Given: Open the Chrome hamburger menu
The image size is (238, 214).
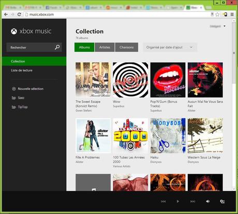Looking at the screenshot, I should click(x=232, y=14).
